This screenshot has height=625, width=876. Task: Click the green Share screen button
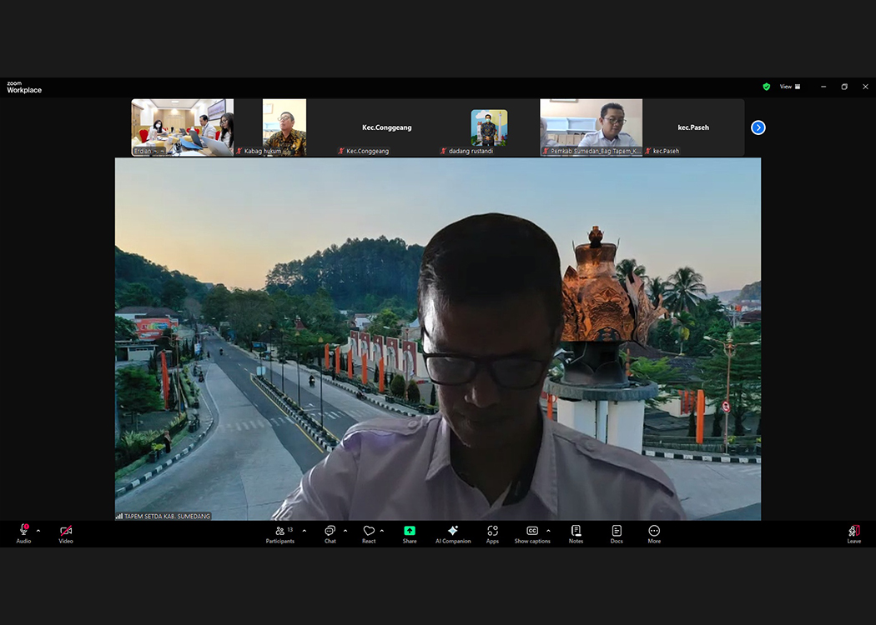[x=410, y=533]
